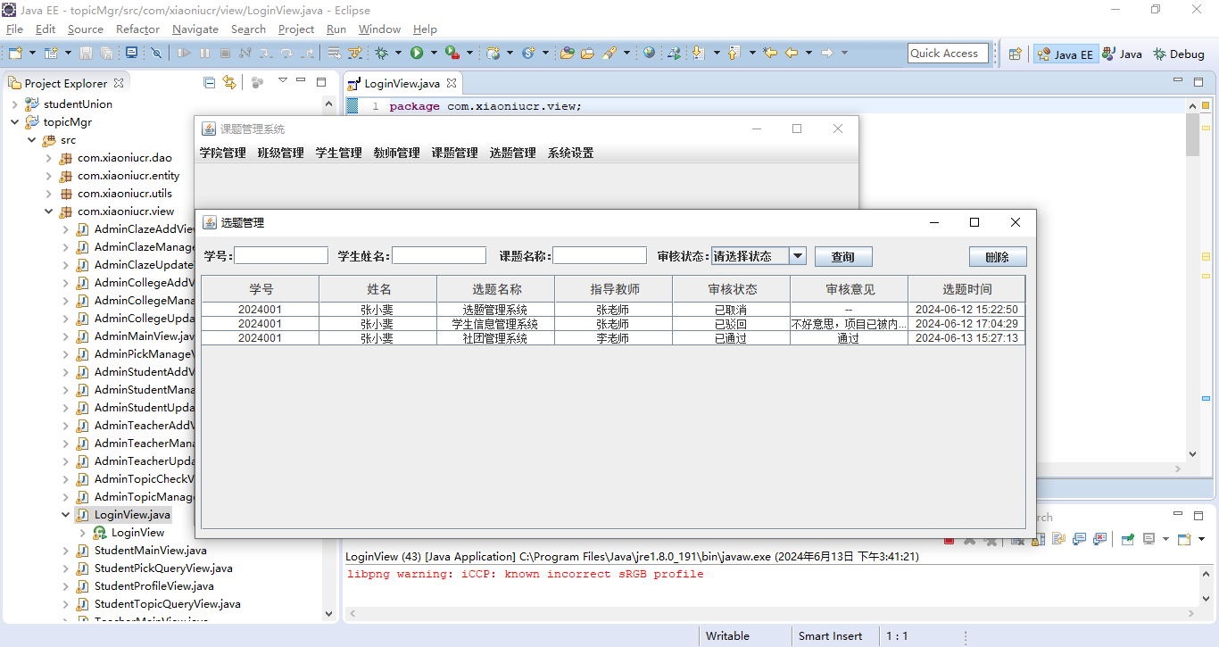Open Debug button dropdown arrow

pos(398,54)
